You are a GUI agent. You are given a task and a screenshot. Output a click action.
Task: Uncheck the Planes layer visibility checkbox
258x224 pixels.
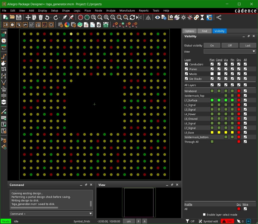click(186, 69)
